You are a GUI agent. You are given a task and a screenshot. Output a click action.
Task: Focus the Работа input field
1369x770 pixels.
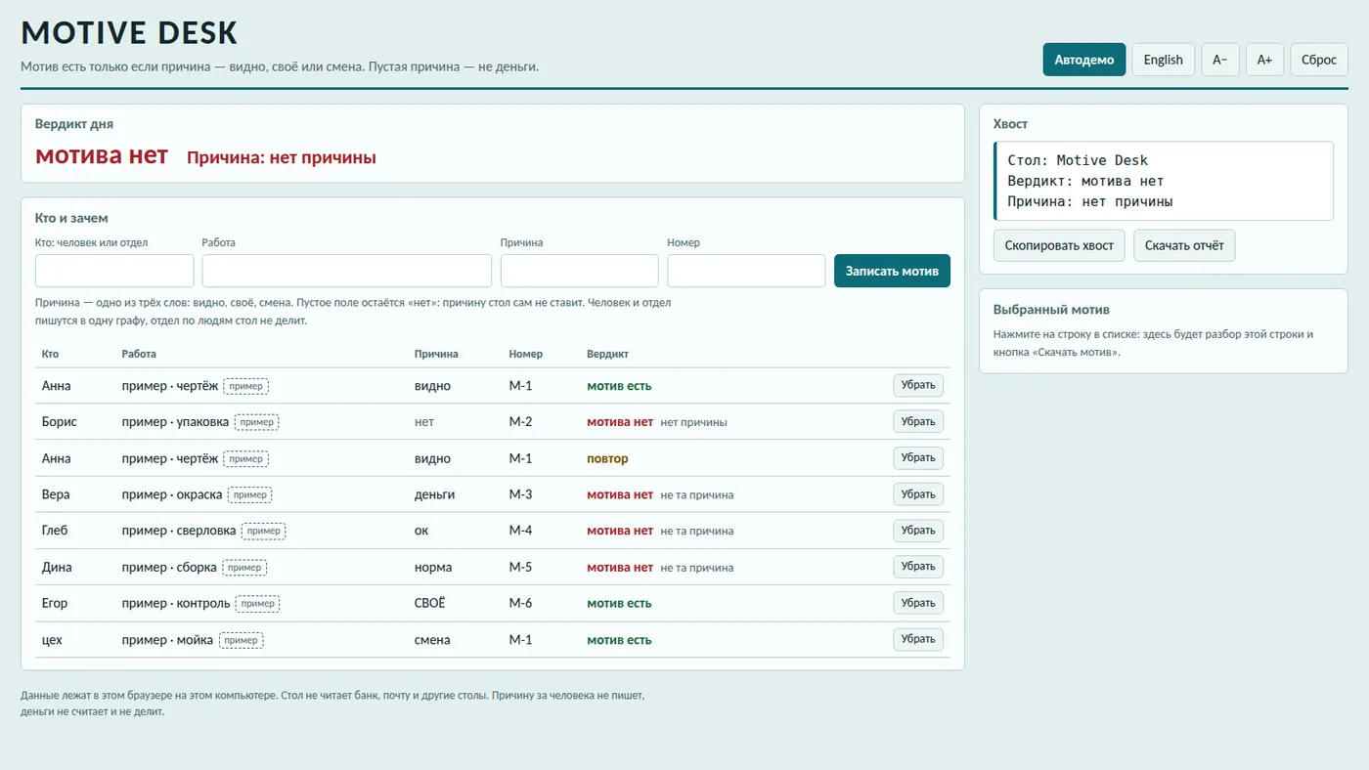point(346,271)
